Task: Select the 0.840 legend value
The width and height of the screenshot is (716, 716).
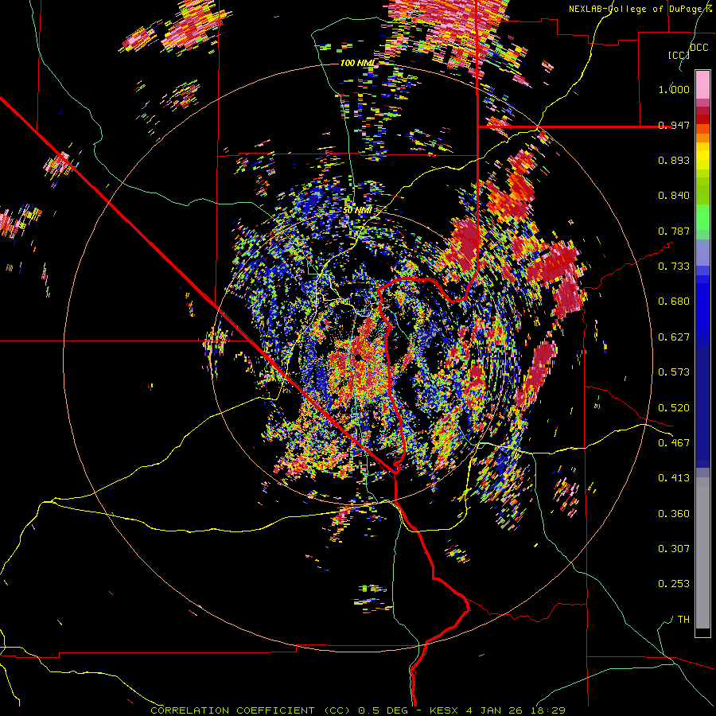Action: click(674, 196)
